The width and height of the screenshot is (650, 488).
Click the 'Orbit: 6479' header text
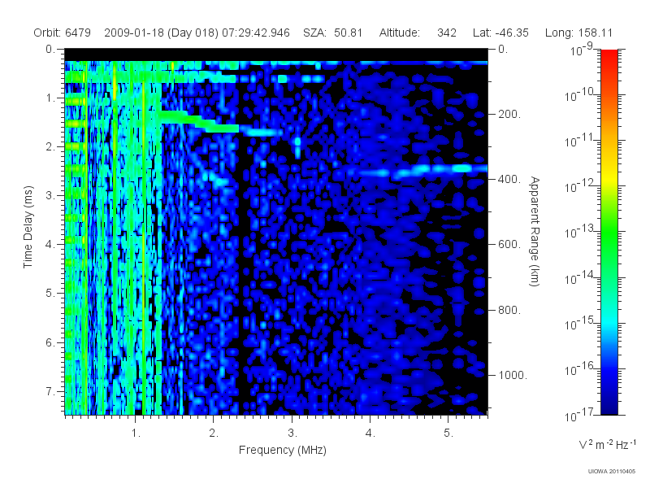(x=63, y=33)
